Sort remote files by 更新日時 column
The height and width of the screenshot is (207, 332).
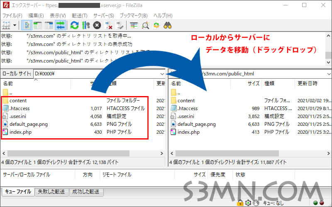click(313, 84)
